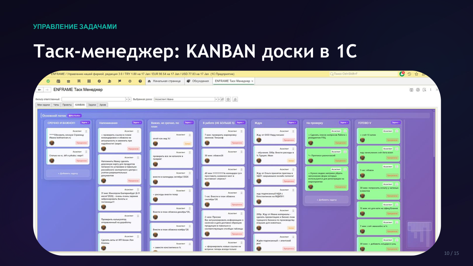The height and width of the screenshot is (266, 473).
Task: Click the save floppy disk icon
Action: tap(411, 90)
